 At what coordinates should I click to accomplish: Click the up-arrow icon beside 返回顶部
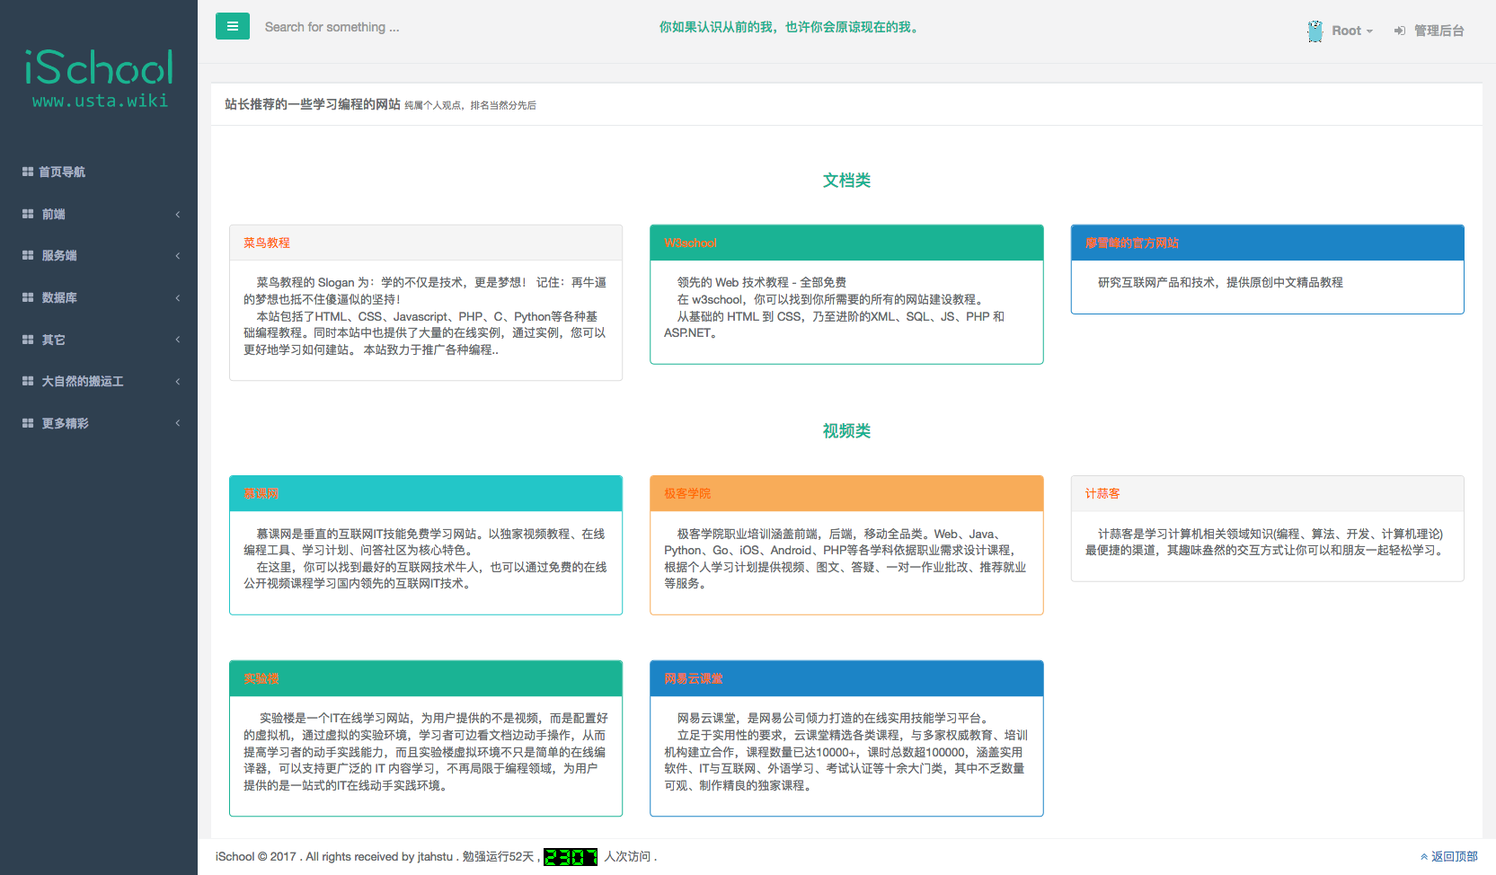[x=1424, y=857]
